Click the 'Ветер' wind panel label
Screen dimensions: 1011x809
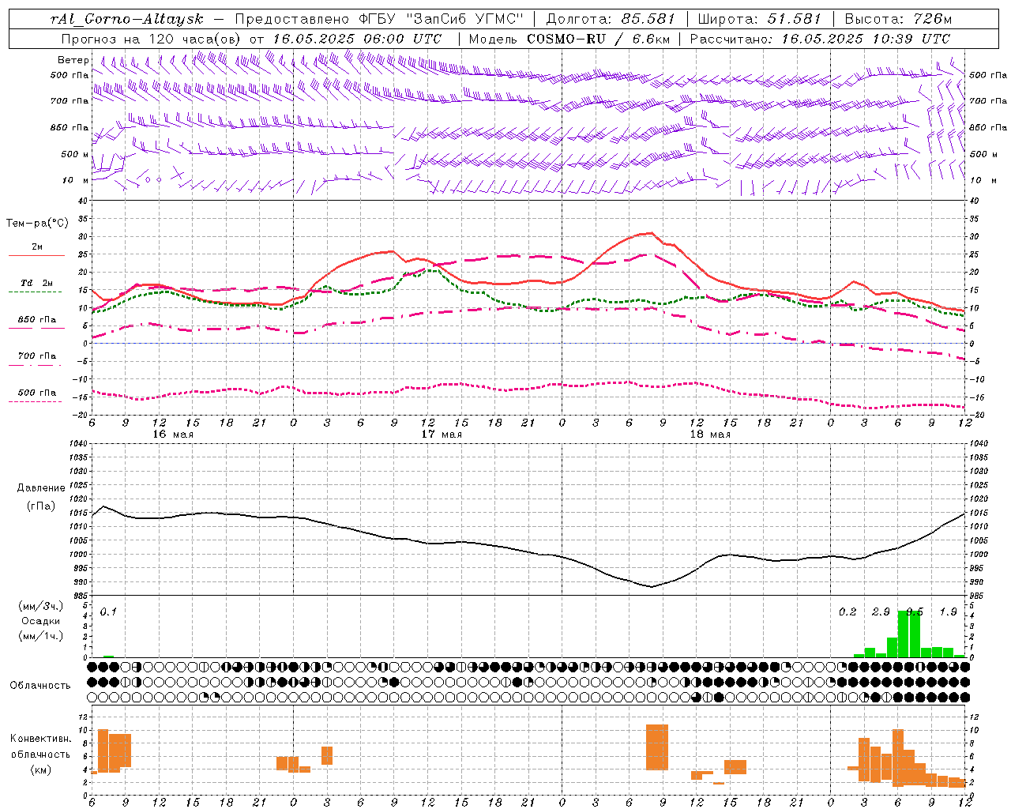[x=73, y=60]
